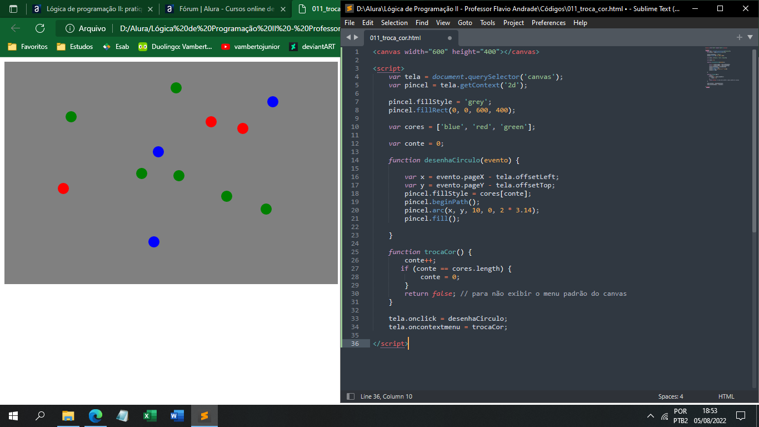Open the Windows Start menu
Image resolution: width=759 pixels, height=427 pixels.
point(13,416)
